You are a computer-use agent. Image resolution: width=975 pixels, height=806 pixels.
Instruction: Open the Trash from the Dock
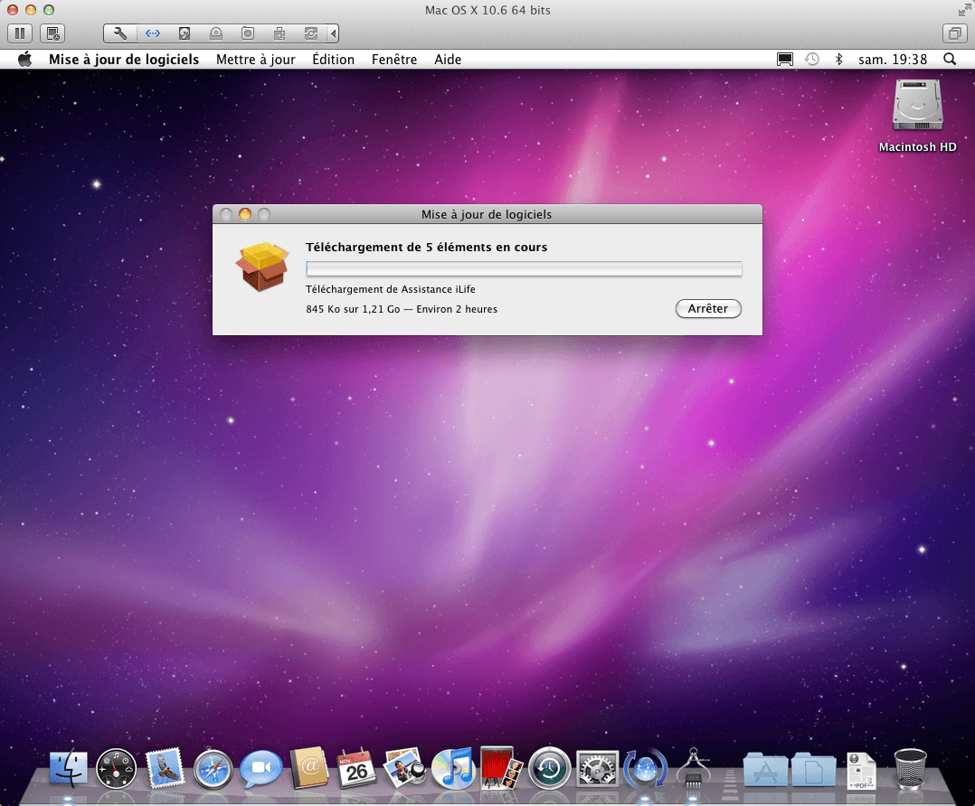pyautogui.click(x=910, y=769)
